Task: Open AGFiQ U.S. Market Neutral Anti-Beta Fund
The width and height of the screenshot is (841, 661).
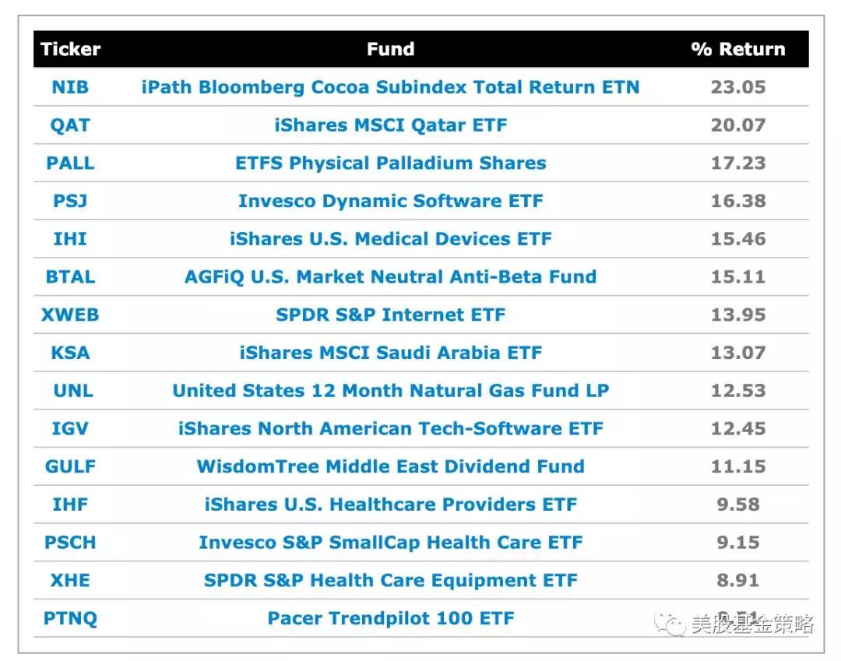Action: coord(390,277)
